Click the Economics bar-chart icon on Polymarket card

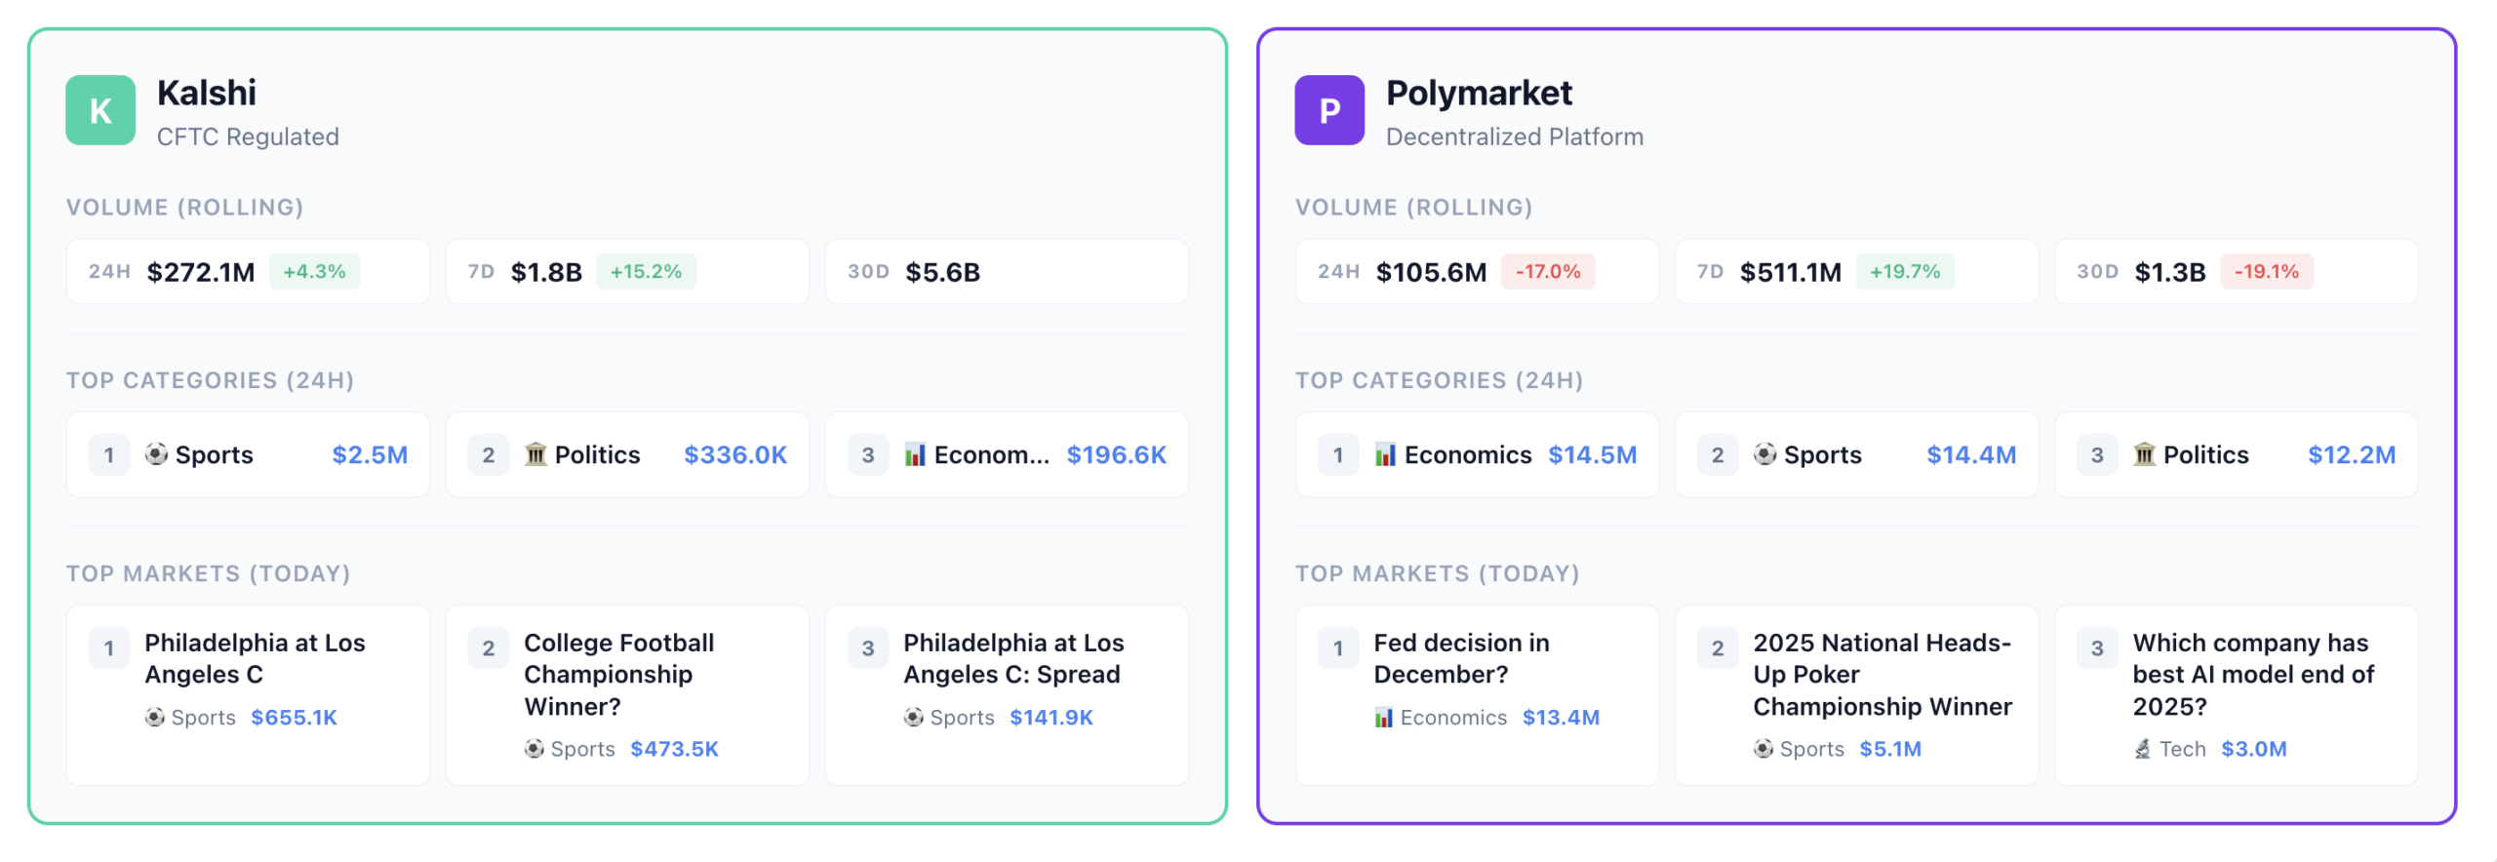1386,453
